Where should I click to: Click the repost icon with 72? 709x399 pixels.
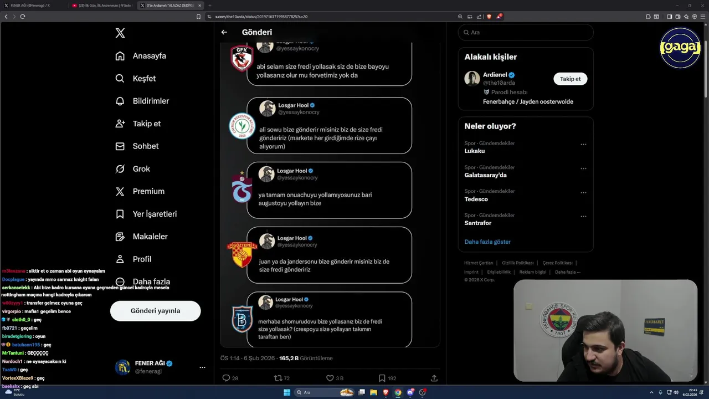coord(278,378)
